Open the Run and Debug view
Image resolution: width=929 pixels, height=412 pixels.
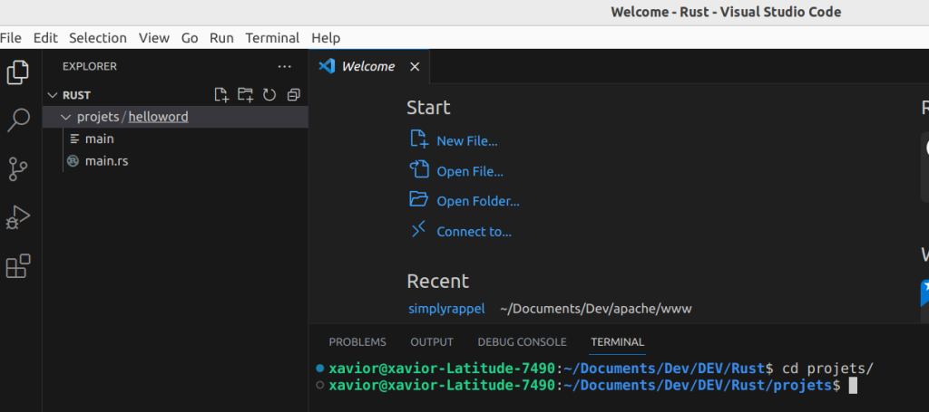coord(18,217)
